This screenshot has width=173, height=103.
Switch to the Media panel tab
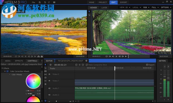[x=8, y=61]
